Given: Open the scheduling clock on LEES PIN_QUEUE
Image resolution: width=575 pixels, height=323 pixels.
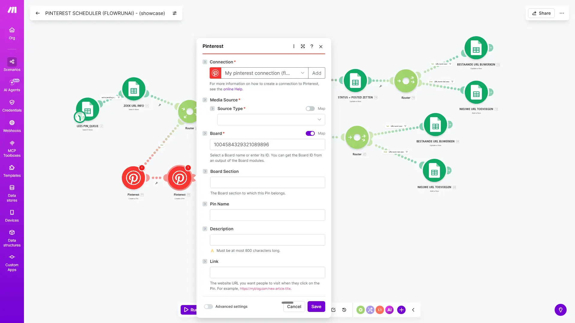Looking at the screenshot, I should pos(80,117).
